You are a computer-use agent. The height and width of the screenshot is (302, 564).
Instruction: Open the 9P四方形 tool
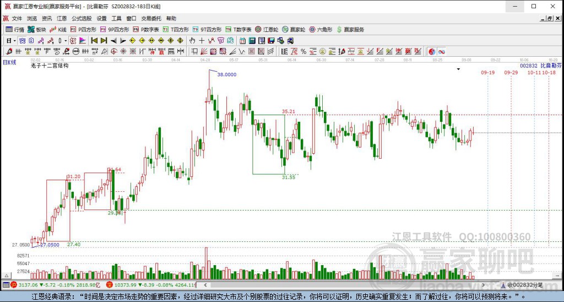115,30
